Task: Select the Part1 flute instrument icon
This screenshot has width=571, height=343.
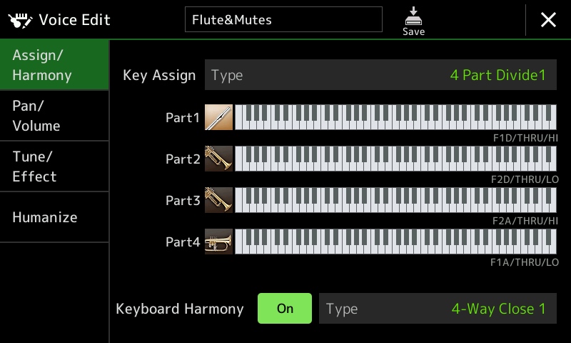Action: (218, 117)
